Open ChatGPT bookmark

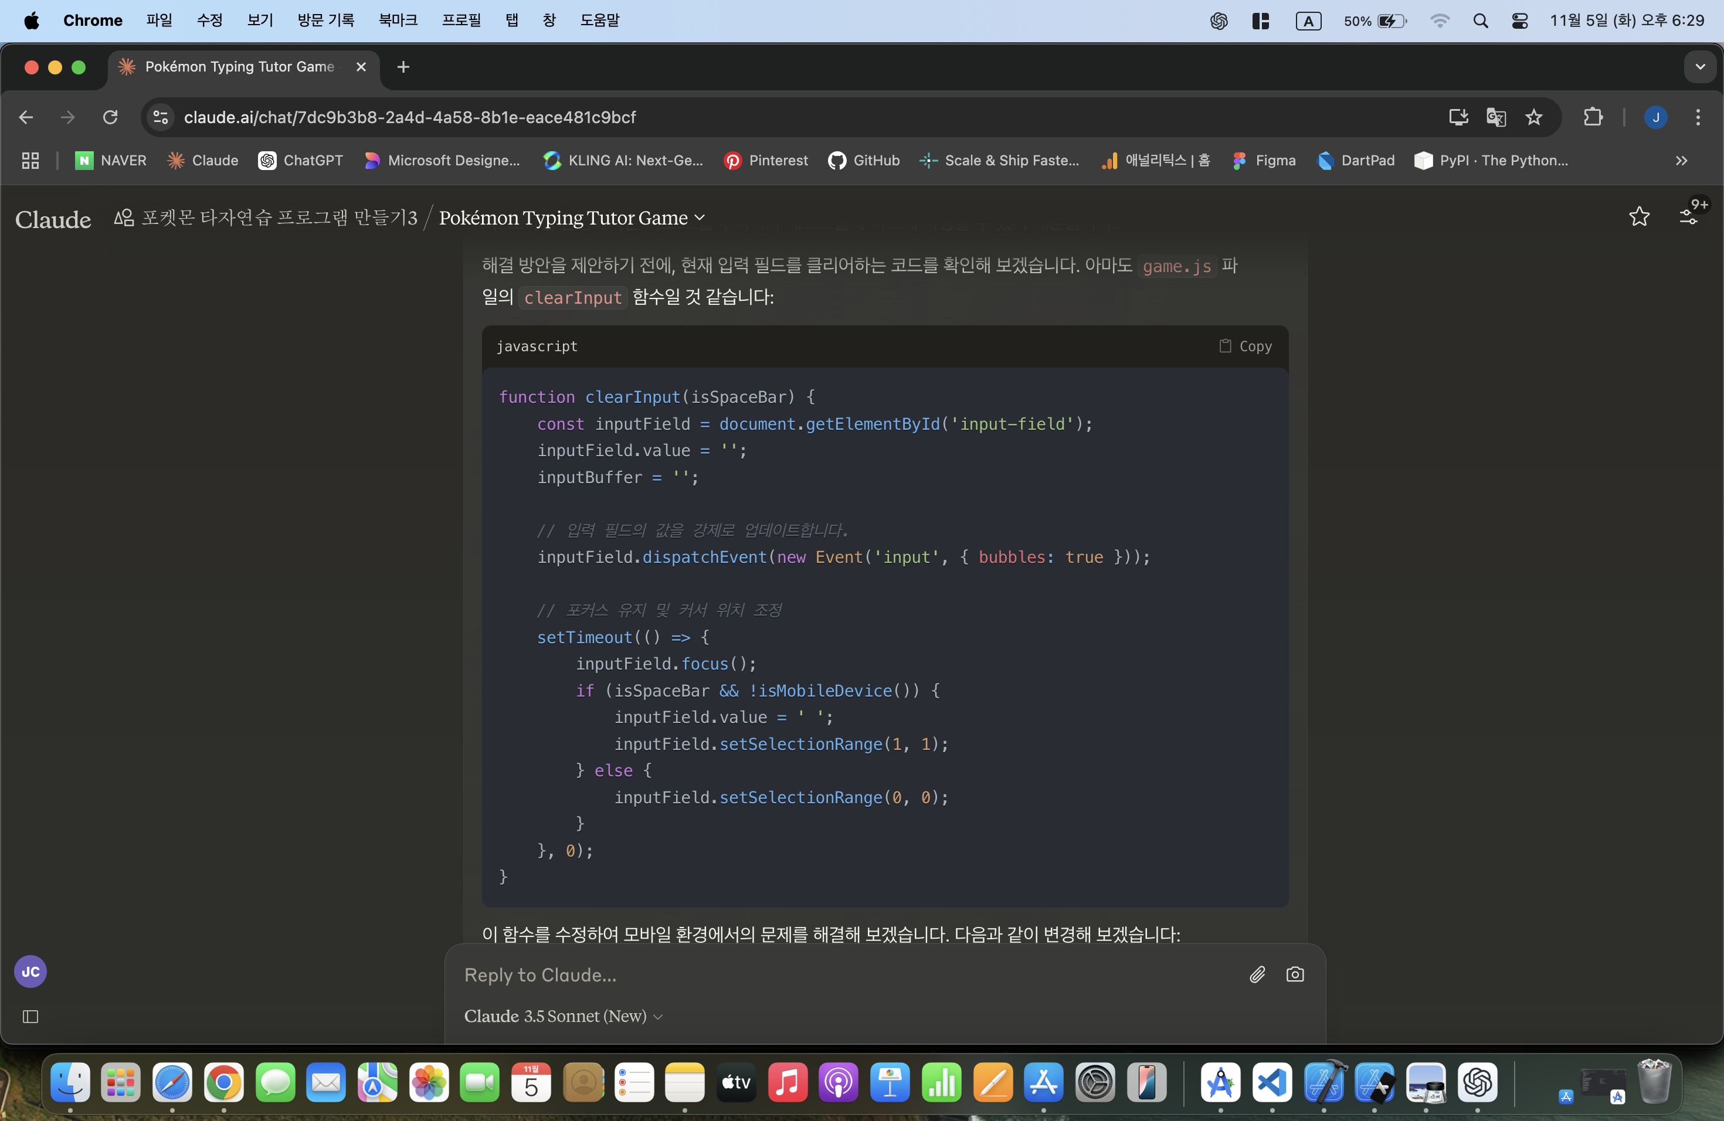pos(301,161)
